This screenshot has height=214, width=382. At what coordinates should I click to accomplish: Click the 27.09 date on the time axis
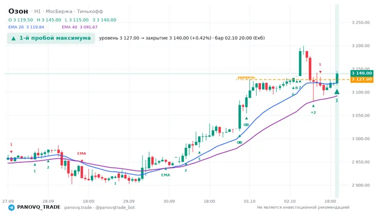coord(8,201)
